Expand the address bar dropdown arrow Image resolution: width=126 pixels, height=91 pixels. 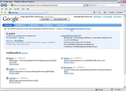[84, 5]
